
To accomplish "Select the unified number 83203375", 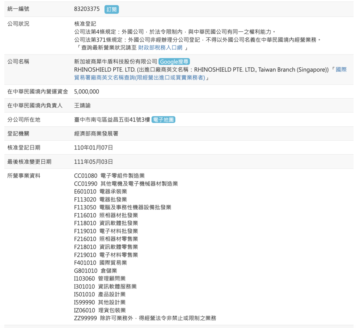I will tap(87, 9).
